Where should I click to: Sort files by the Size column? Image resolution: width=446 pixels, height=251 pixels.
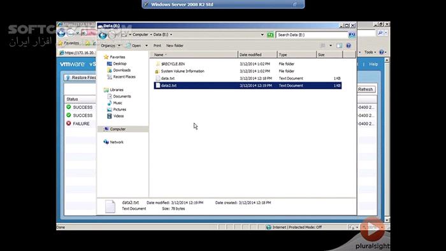[329, 55]
